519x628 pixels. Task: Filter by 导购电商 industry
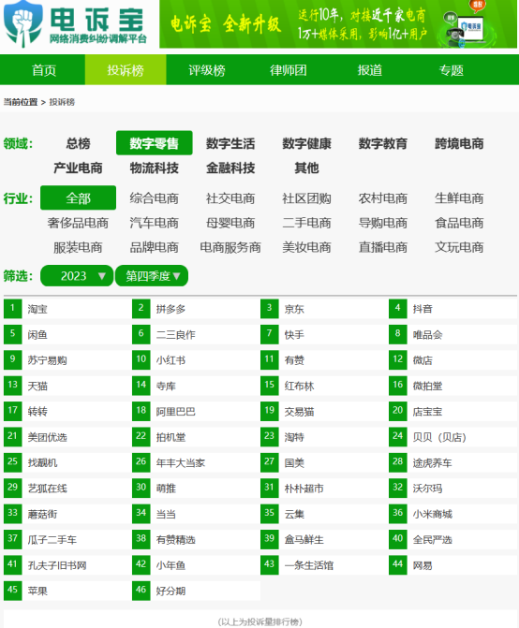tap(383, 223)
